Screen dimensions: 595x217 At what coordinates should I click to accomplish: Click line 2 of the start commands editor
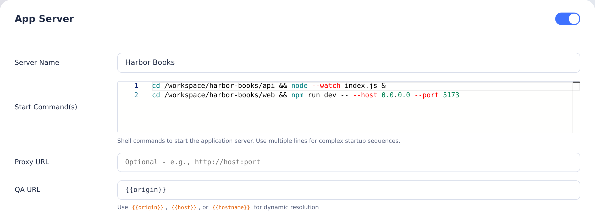point(306,95)
